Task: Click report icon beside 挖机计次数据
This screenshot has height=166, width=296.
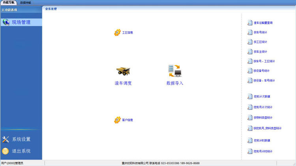Action: 250,97
